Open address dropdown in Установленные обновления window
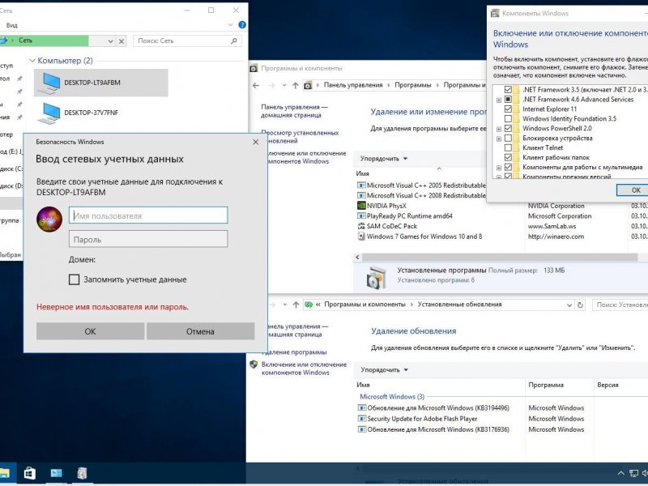The image size is (648, 486). (x=569, y=305)
